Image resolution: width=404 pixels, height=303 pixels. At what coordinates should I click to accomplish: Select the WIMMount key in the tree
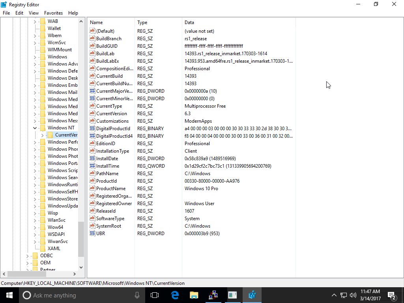60,50
